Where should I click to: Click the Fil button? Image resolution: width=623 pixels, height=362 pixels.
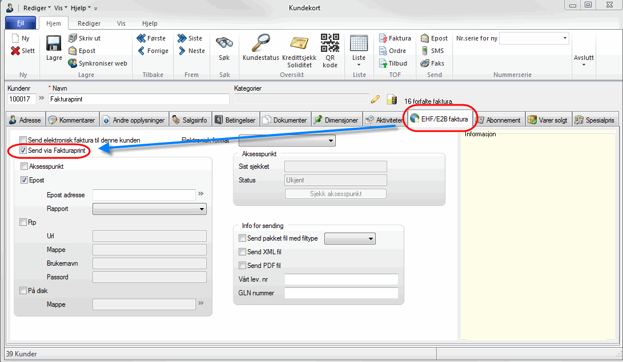point(20,23)
